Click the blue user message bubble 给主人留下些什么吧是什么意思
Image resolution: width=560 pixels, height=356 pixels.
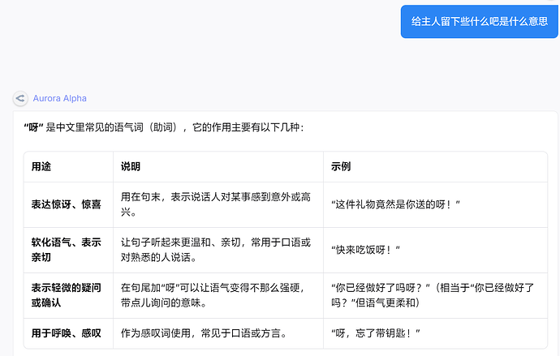tap(480, 21)
